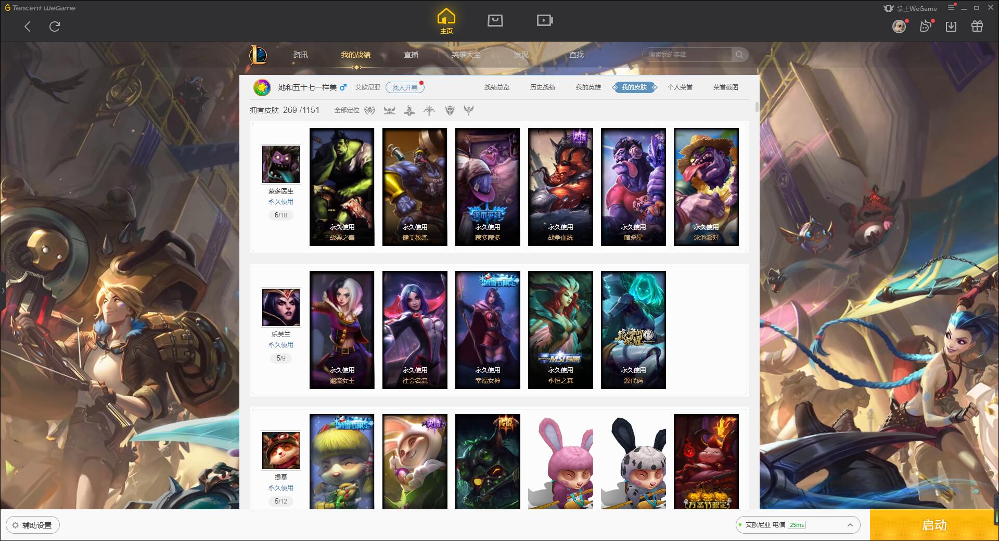
Task: Click the Tencent WeGame logo
Action: (40, 8)
